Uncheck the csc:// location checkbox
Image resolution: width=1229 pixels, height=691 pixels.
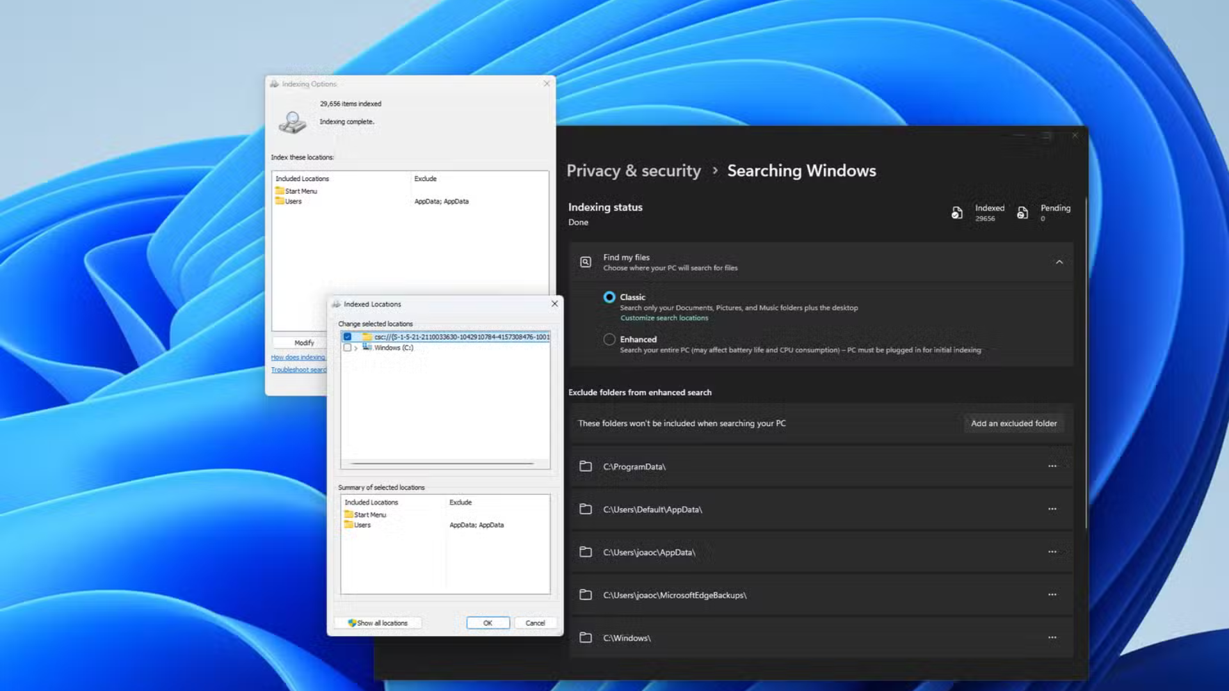click(346, 336)
